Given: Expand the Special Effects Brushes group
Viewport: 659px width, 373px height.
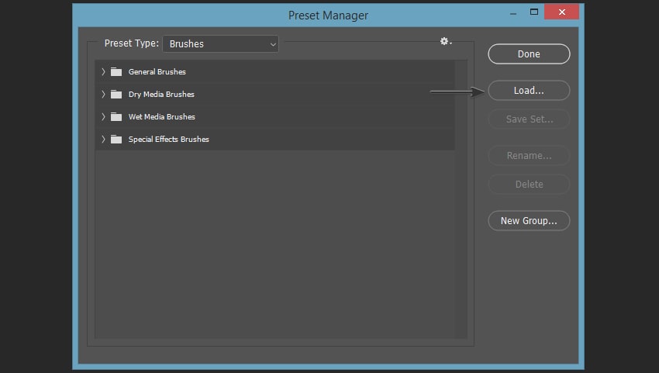Looking at the screenshot, I should [x=103, y=139].
